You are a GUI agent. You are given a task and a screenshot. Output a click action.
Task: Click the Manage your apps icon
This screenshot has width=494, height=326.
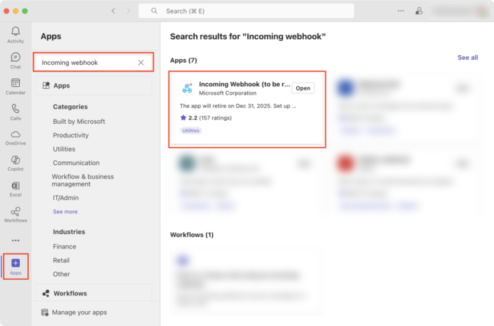45,312
